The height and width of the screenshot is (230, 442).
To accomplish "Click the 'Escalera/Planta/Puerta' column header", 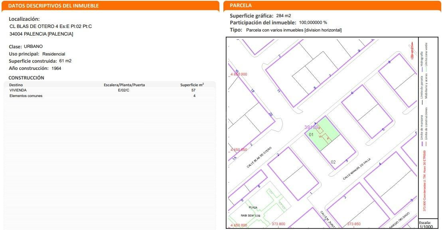I will coord(124,85).
